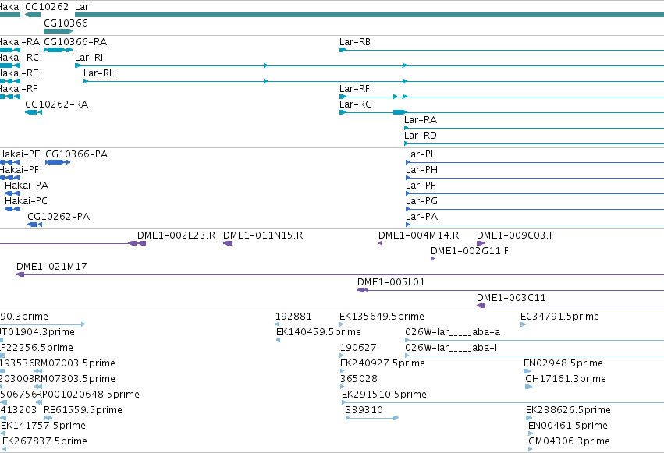Click the 339310 feature arrow glyph
The image size is (664, 453).
point(372,418)
